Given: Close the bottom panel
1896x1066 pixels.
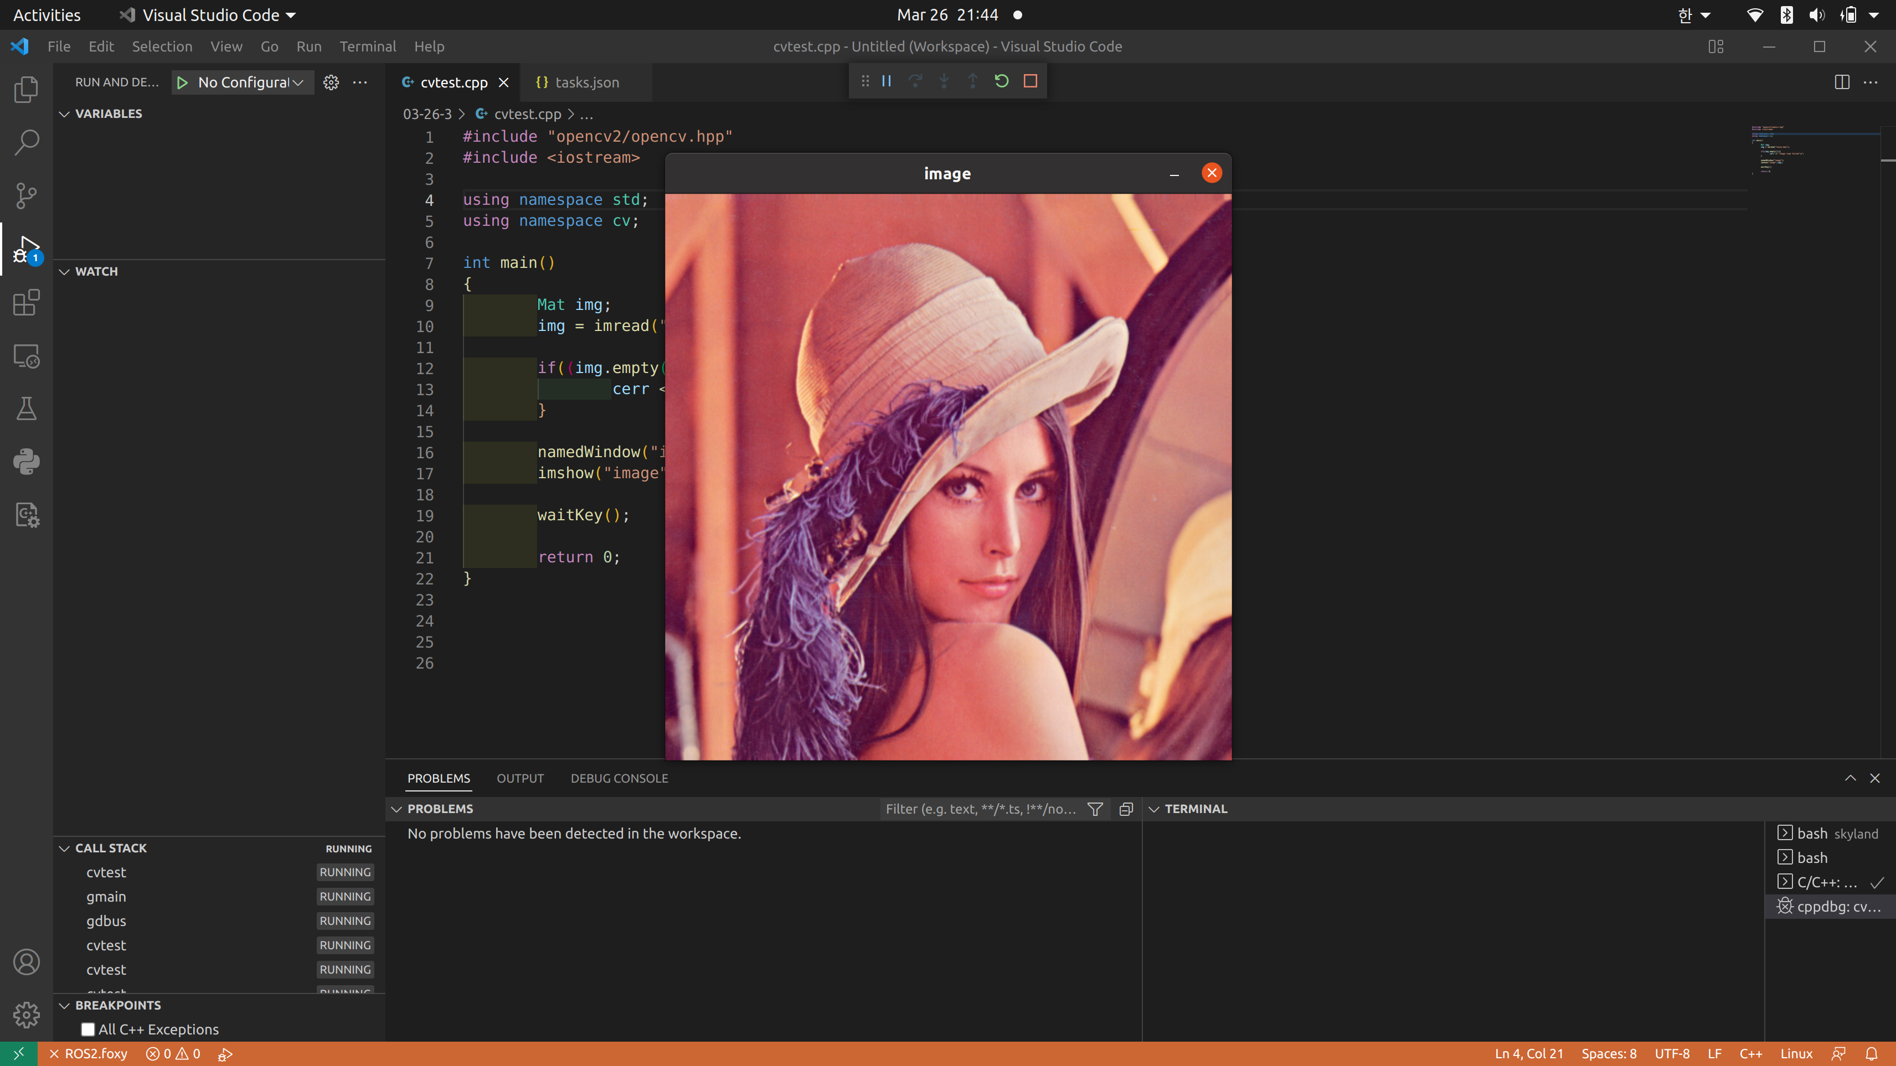Looking at the screenshot, I should point(1874,778).
